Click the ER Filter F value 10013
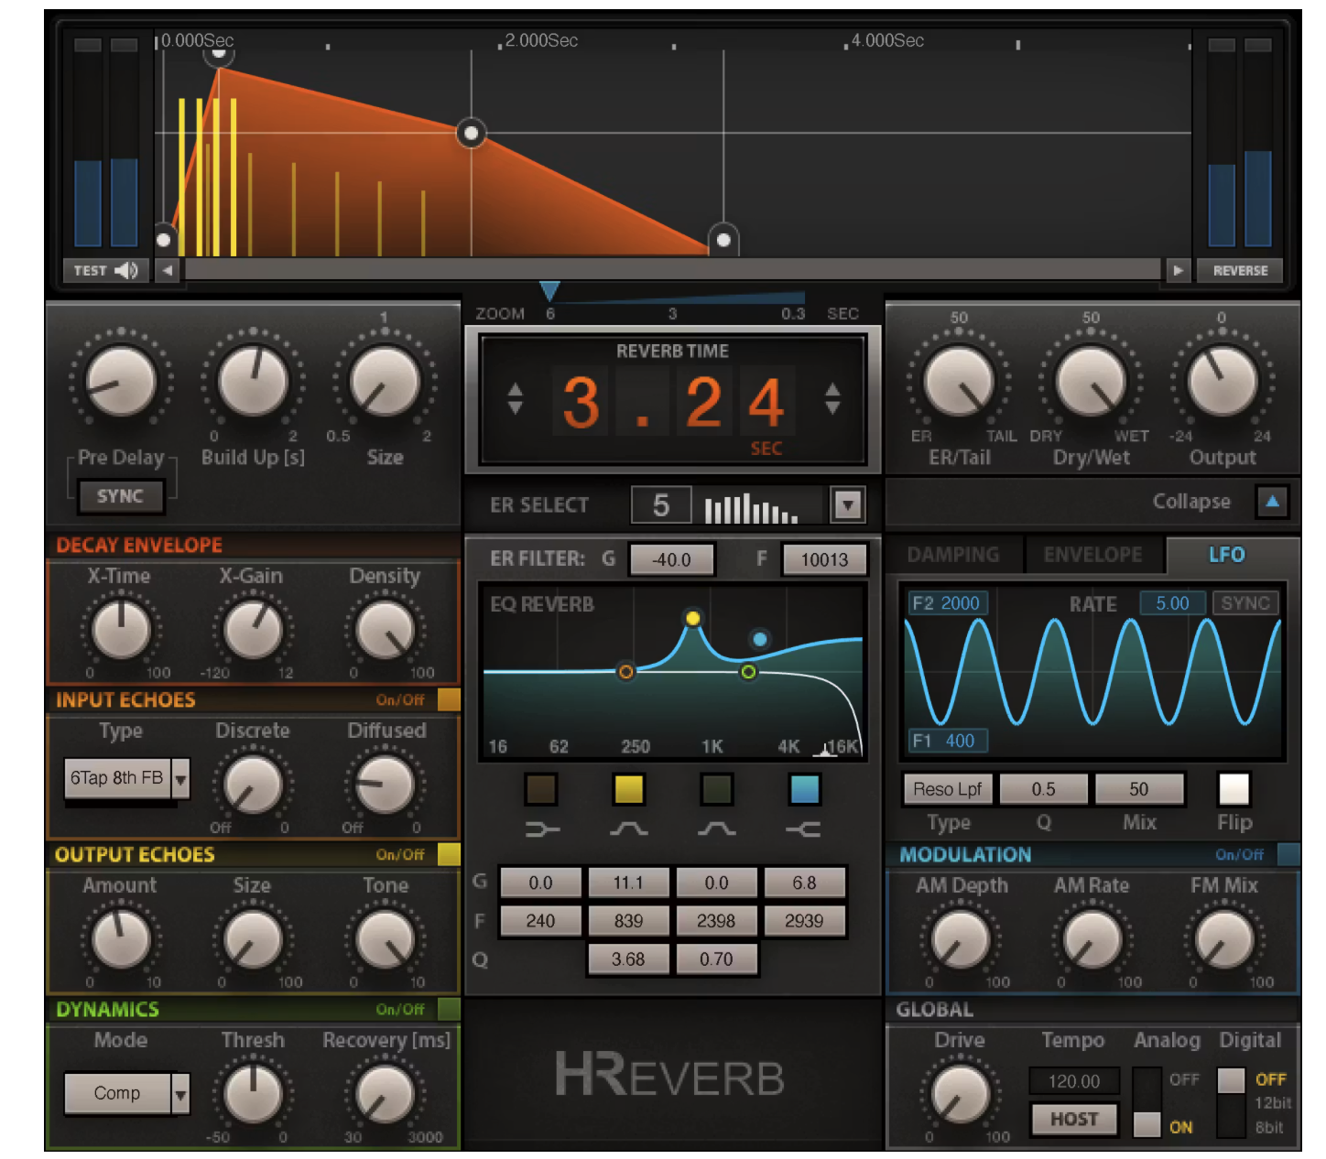Image resolution: width=1326 pixels, height=1159 pixels. pos(824,559)
